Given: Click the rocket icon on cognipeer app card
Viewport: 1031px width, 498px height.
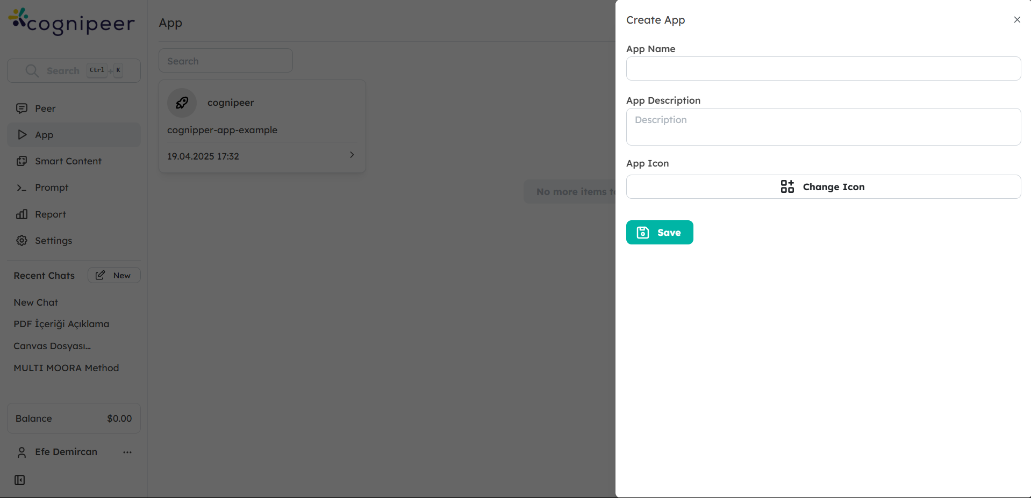Looking at the screenshot, I should coord(182,103).
